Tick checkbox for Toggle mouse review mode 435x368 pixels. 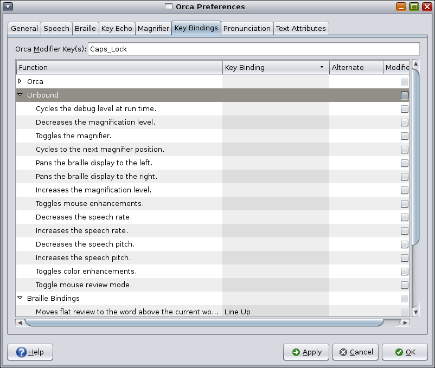[x=405, y=286]
